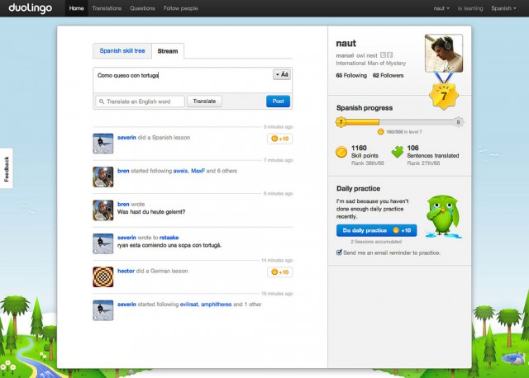Open the 62 Followers list
This screenshot has width=529, height=378.
click(388, 75)
